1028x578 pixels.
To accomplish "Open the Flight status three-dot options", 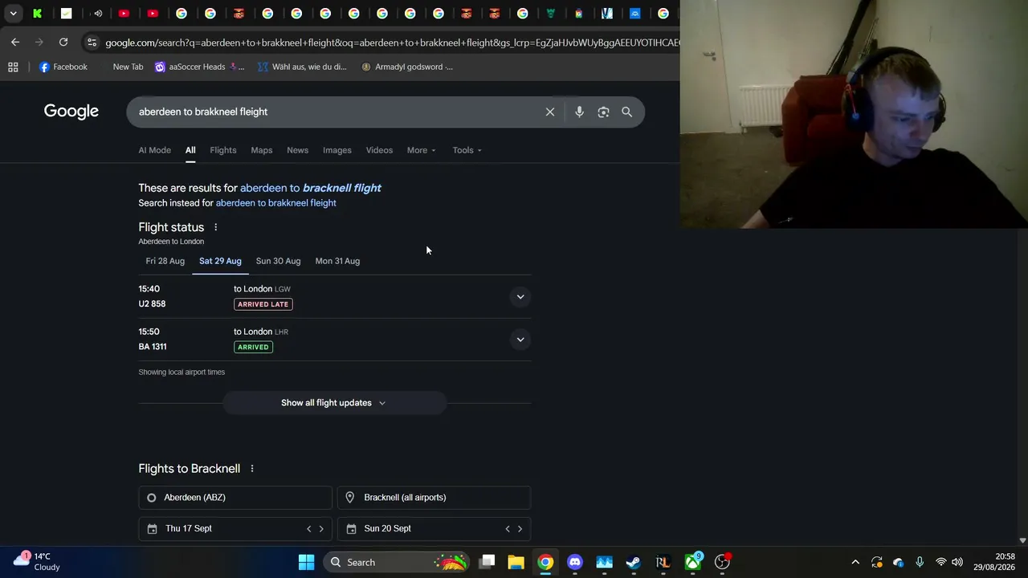I will [215, 227].
